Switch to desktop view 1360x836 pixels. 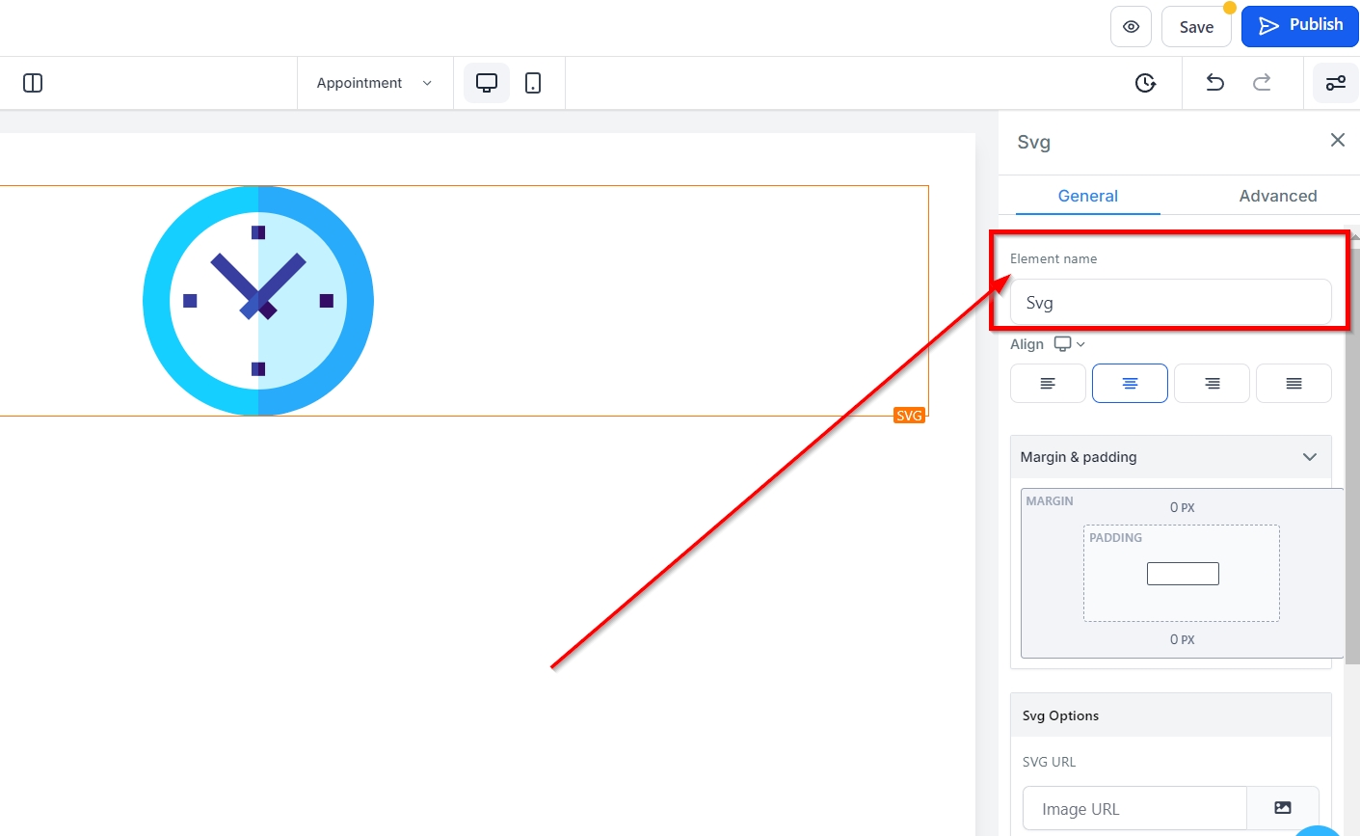[487, 83]
